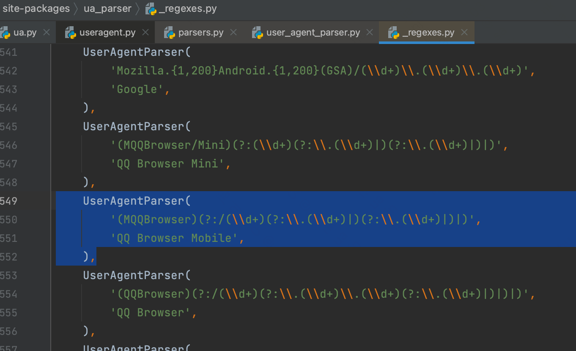The image size is (576, 351).
Task: Click the Python icon on the active _regexes.py tab
Action: [x=394, y=33]
